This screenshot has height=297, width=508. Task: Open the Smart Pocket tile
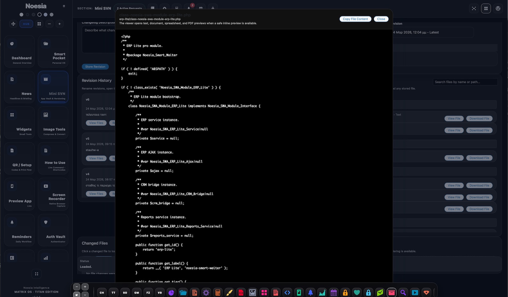click(x=53, y=51)
